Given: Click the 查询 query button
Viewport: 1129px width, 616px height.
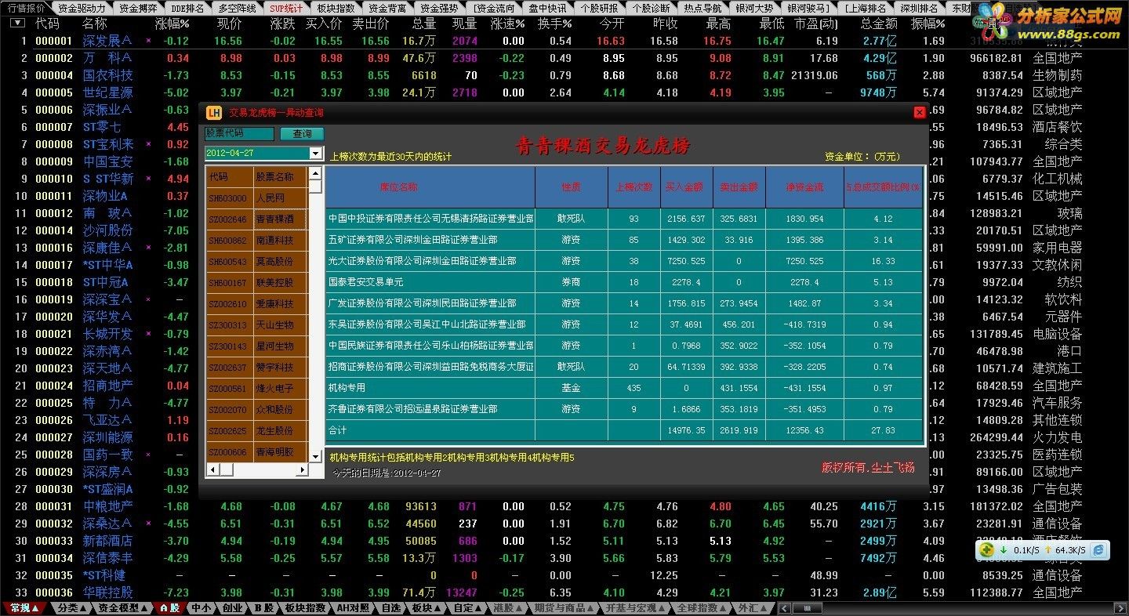Looking at the screenshot, I should (302, 134).
